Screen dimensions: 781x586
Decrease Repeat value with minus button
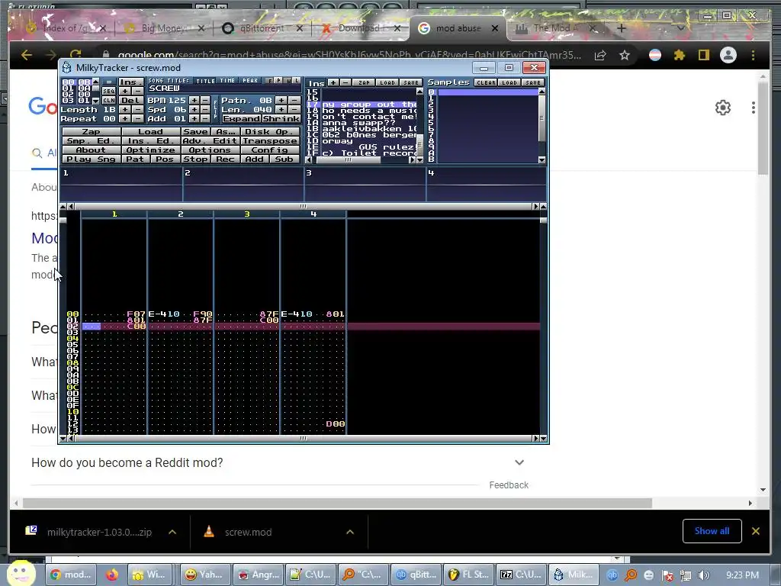pyautogui.click(x=138, y=118)
